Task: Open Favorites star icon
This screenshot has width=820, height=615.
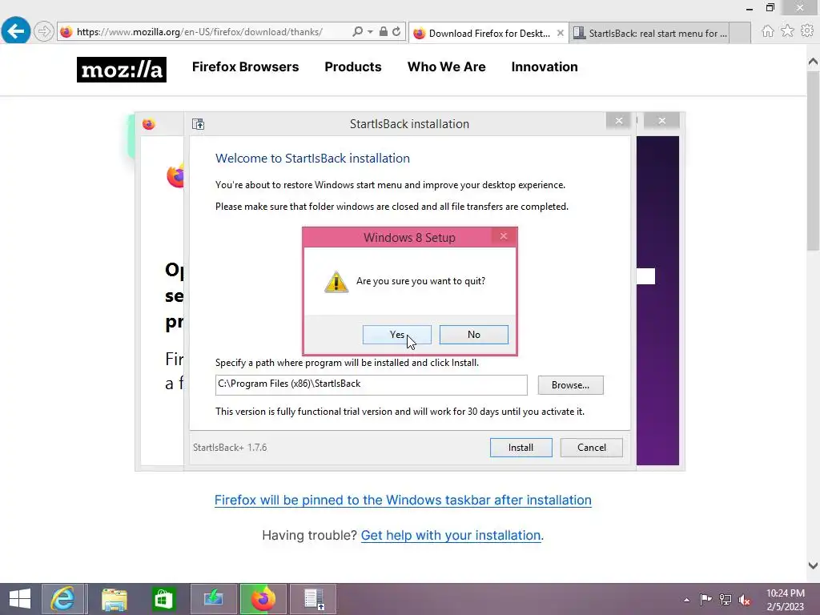Action: coord(788,31)
